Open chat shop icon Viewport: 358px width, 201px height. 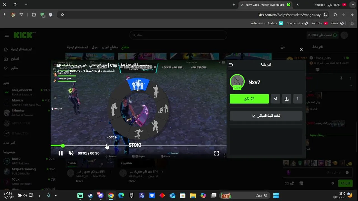(301, 183)
